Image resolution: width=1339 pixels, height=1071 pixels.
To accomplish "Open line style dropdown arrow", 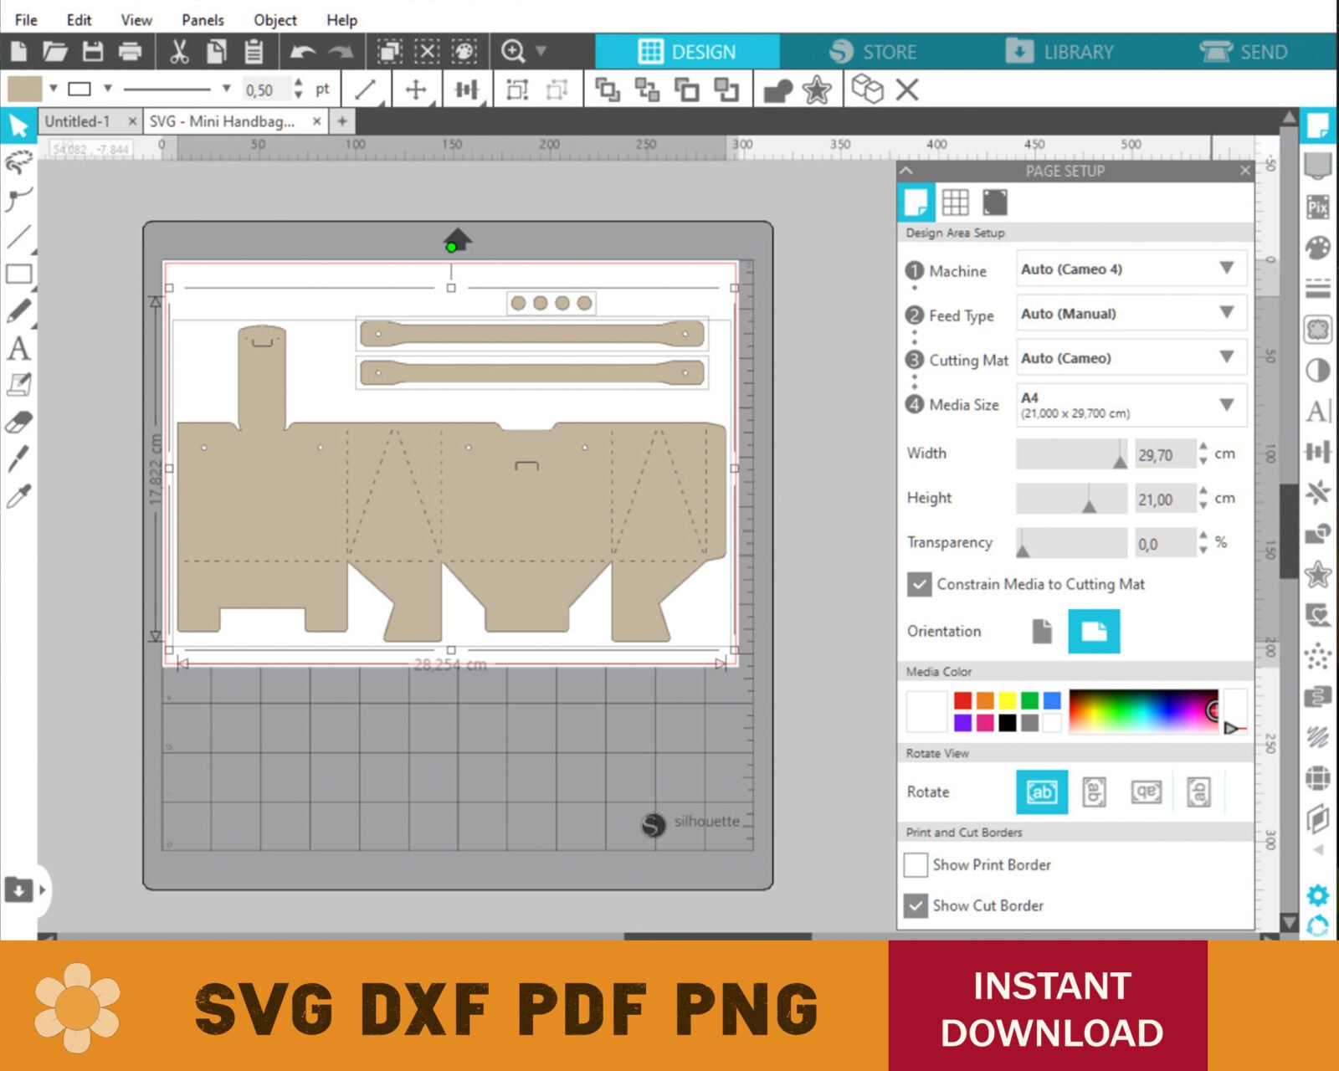I will click(226, 88).
